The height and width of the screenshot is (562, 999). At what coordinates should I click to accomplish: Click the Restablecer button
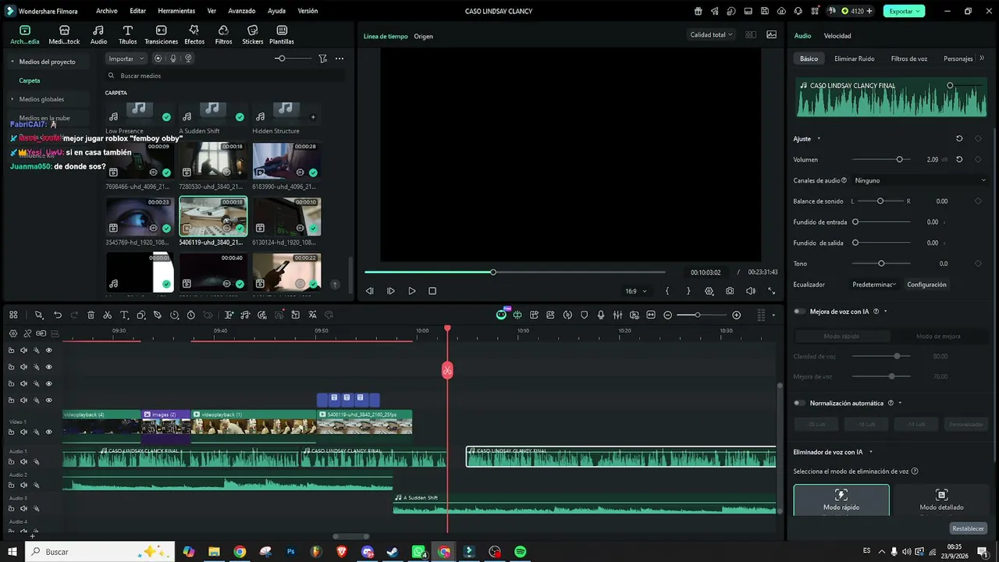tap(968, 528)
